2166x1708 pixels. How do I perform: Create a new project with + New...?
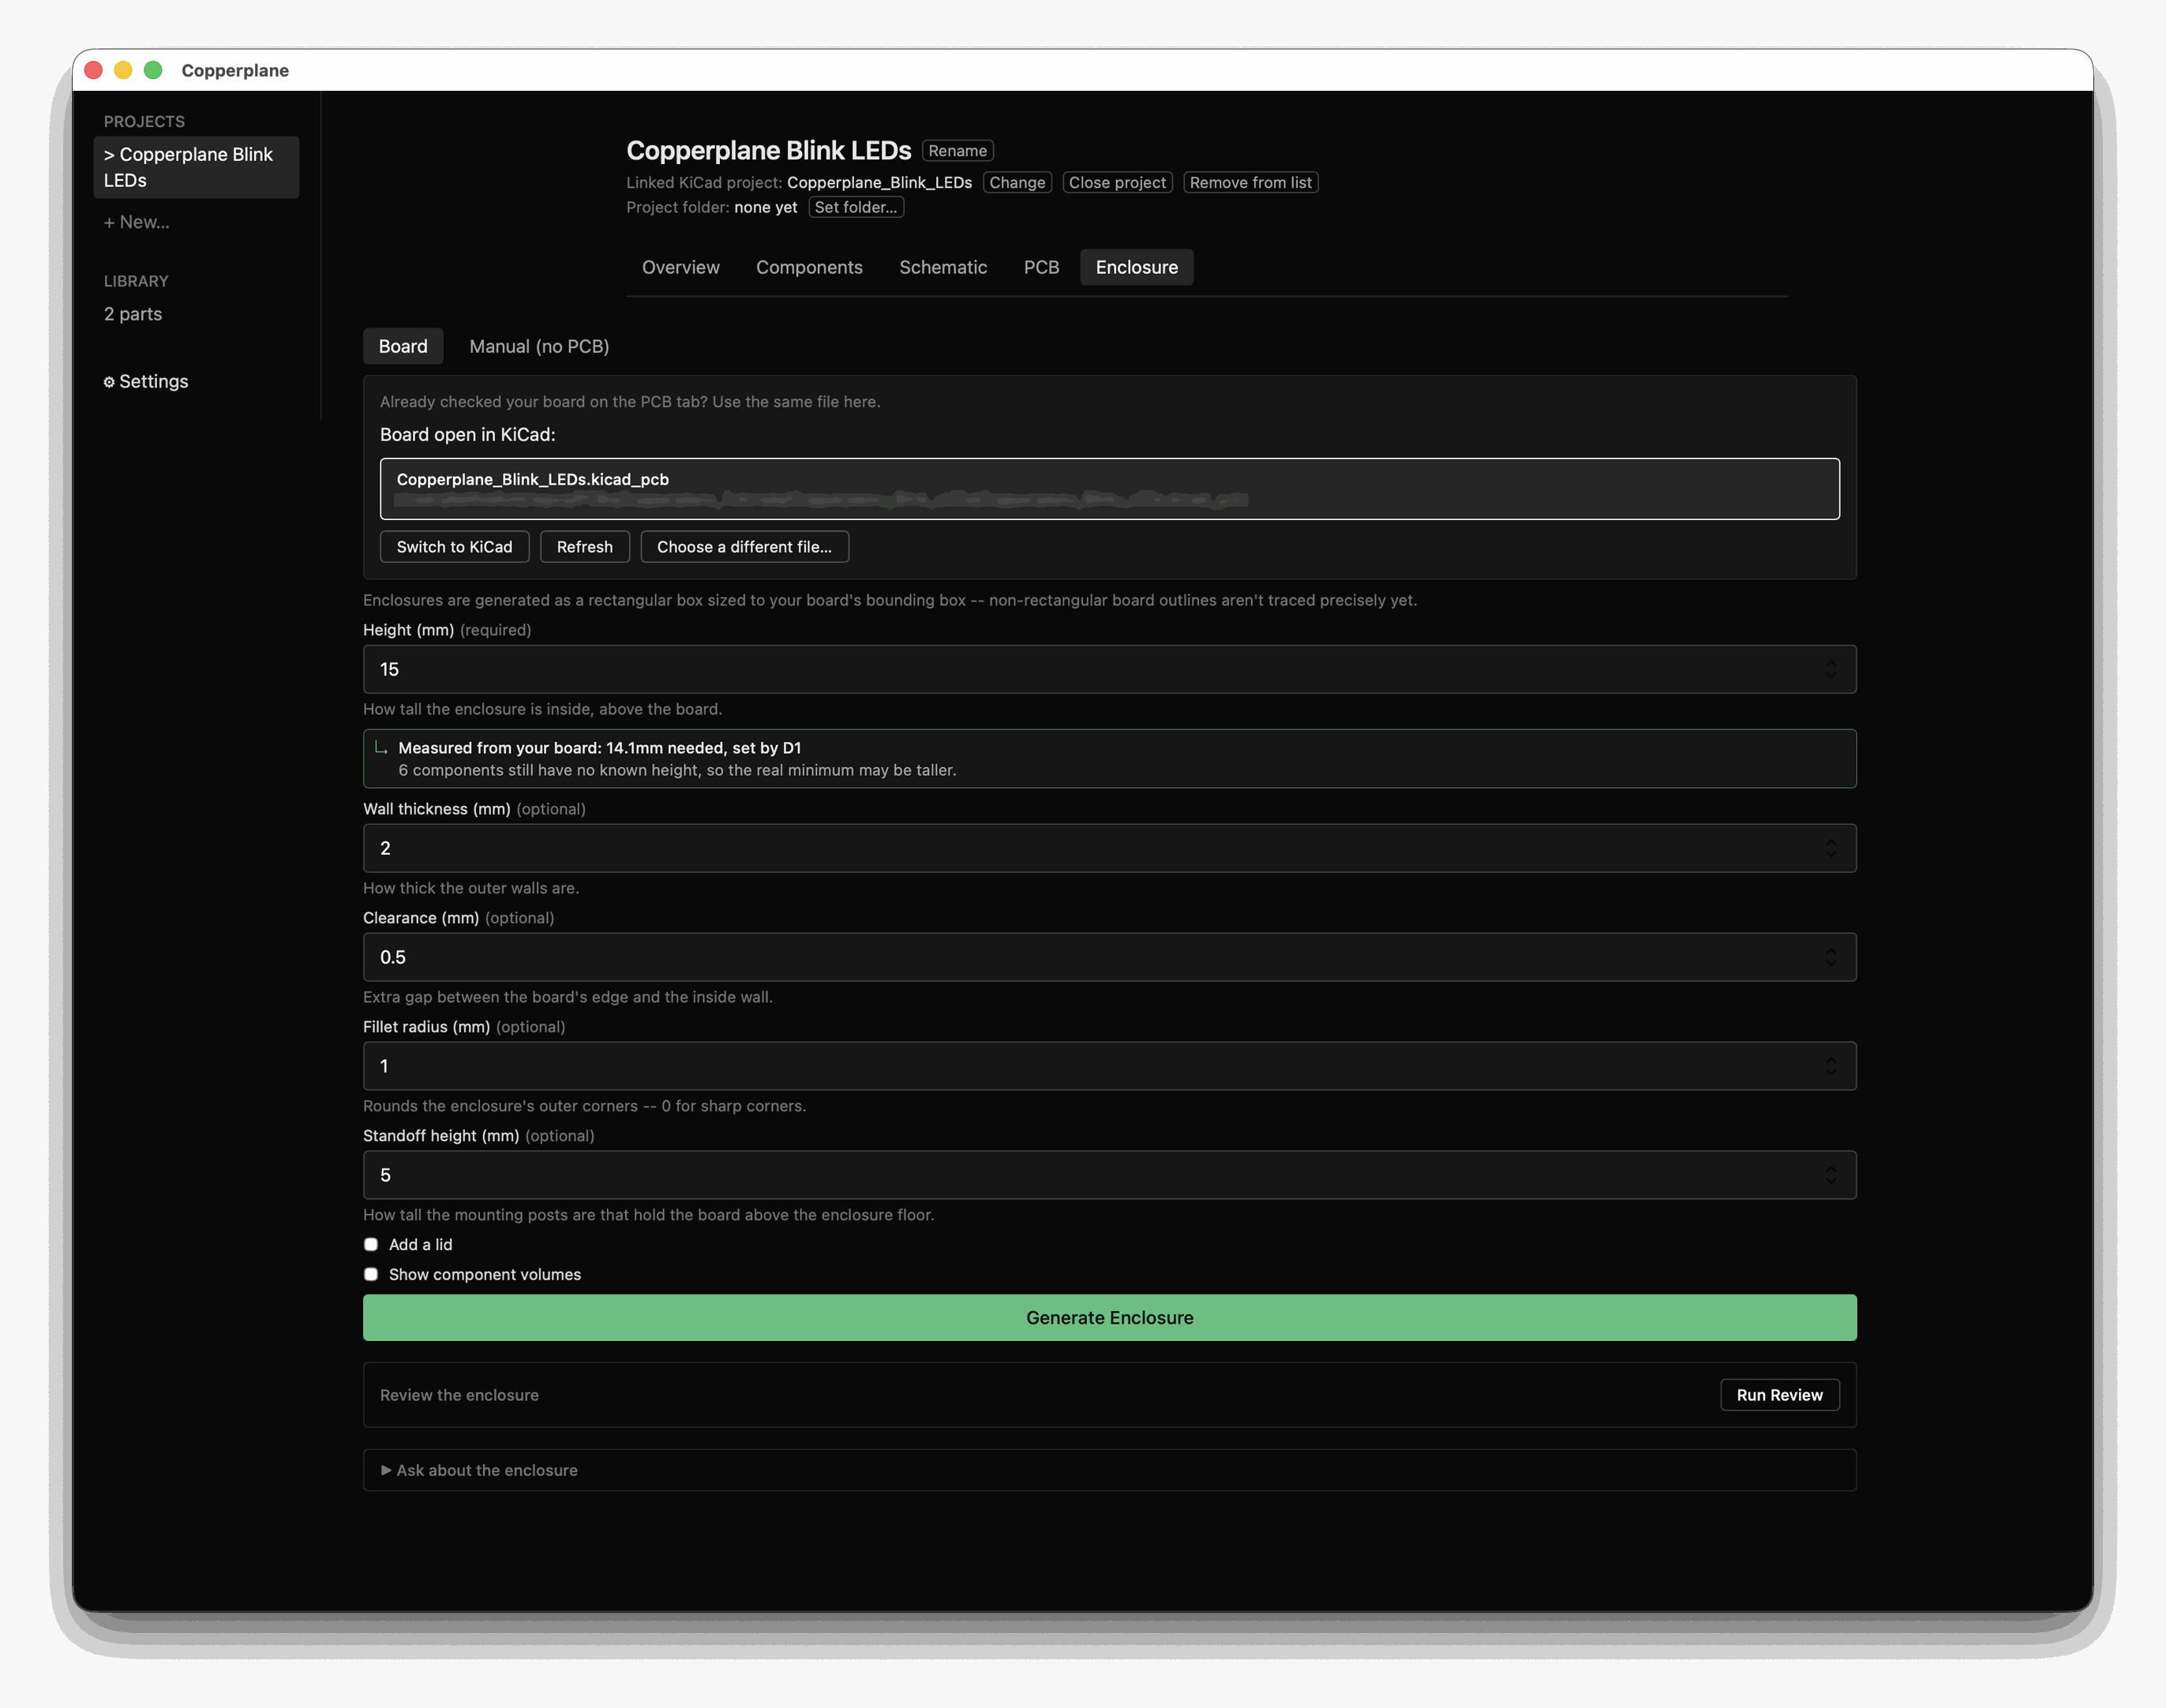pyautogui.click(x=137, y=222)
